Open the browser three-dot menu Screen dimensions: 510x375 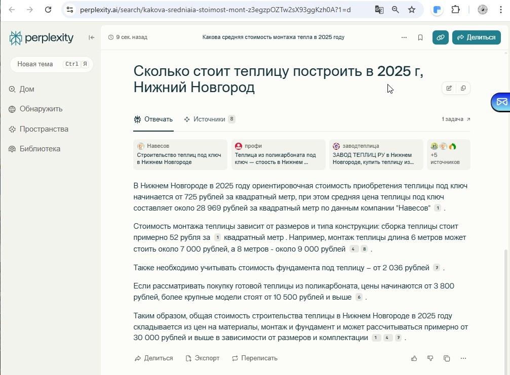(x=500, y=10)
